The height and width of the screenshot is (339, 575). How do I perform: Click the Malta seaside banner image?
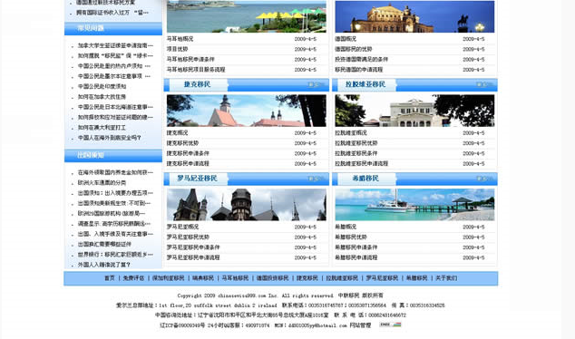[x=247, y=16]
